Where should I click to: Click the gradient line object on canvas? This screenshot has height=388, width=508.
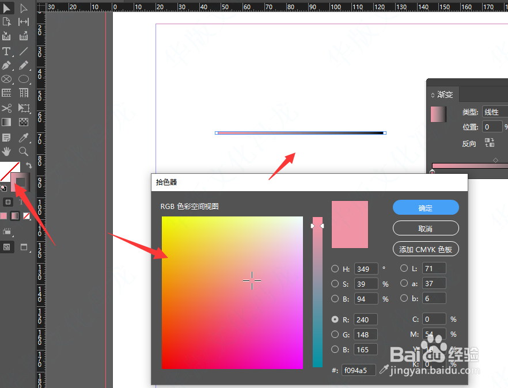[x=301, y=133]
